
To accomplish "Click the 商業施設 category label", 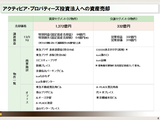I will (27, 65).
